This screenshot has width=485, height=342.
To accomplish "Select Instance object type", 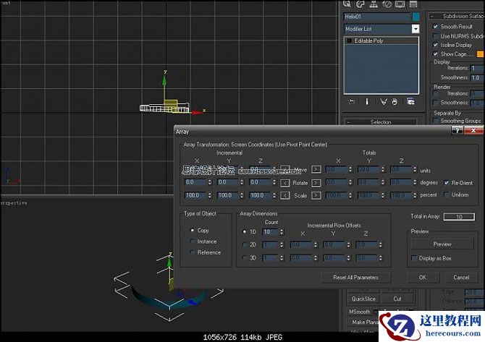I will [192, 241].
